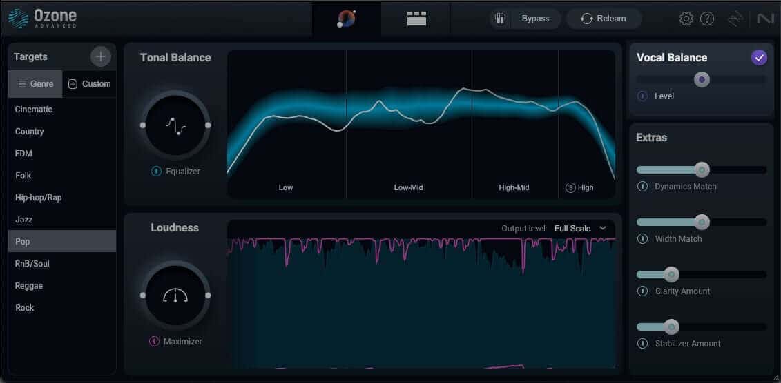This screenshot has height=383, width=781.
Task: Click the High-Mid band label
Action: (514, 188)
